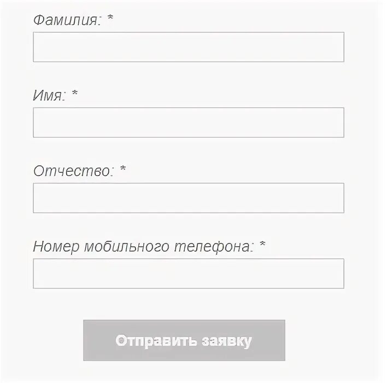The height and width of the screenshot is (383, 386).
Task: Focus the Имя text field
Action: [189, 123]
